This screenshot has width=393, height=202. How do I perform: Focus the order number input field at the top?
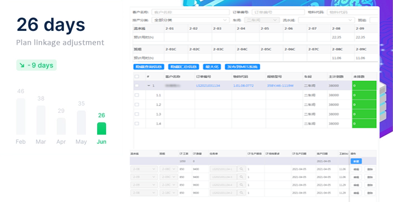coord(278,12)
